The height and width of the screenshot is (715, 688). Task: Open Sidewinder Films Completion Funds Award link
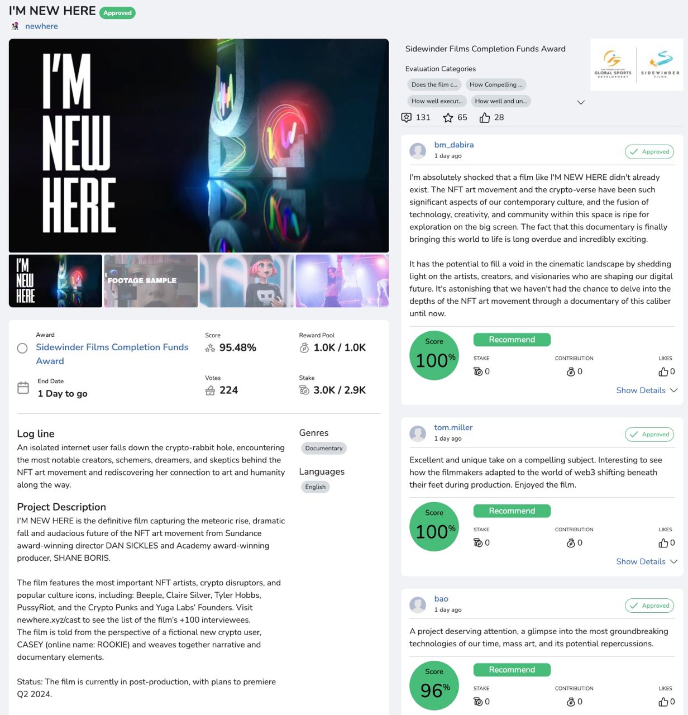[x=112, y=354]
